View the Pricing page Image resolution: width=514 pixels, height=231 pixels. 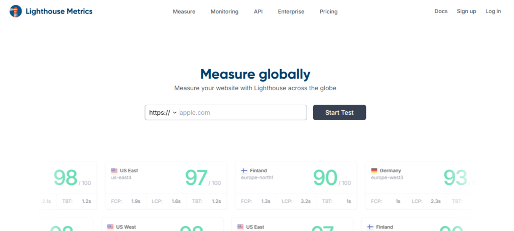(x=328, y=12)
